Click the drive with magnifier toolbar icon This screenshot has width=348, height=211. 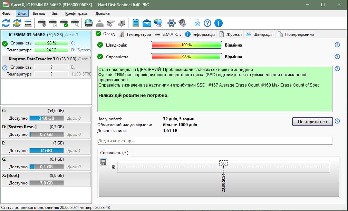[75, 23]
